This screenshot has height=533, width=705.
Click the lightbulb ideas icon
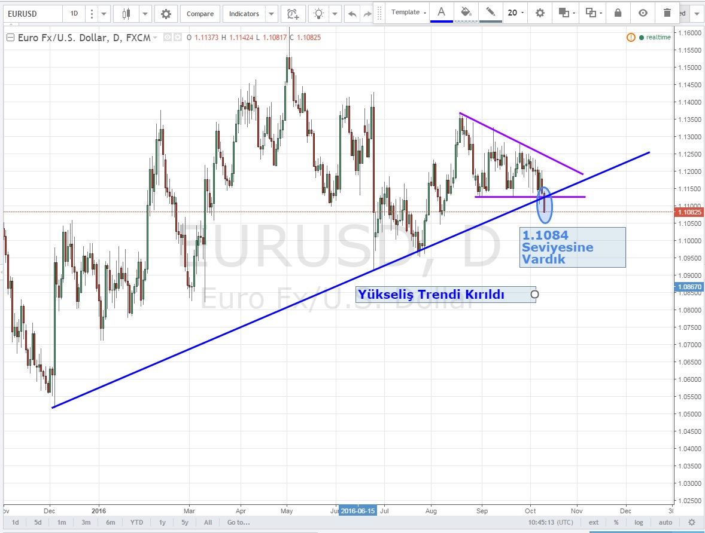[x=321, y=14]
